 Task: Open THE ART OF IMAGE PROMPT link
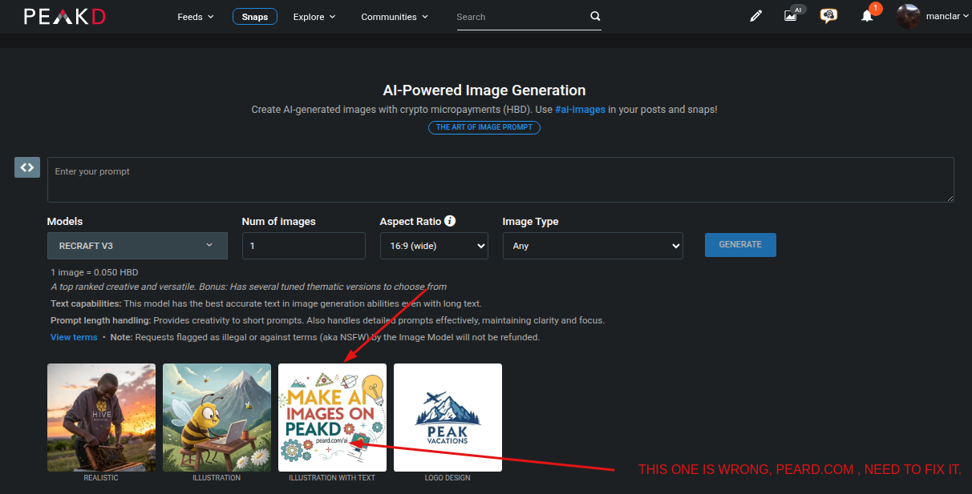pos(484,127)
